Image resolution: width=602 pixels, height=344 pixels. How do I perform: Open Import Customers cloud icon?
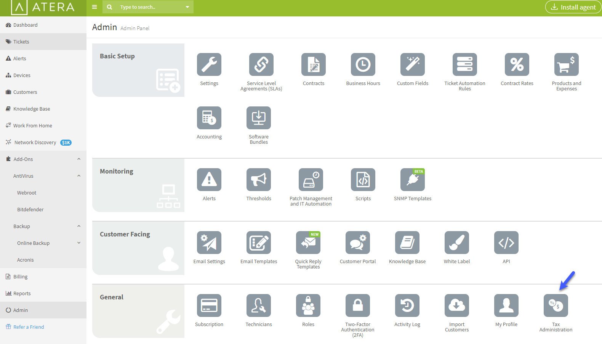coord(457,305)
